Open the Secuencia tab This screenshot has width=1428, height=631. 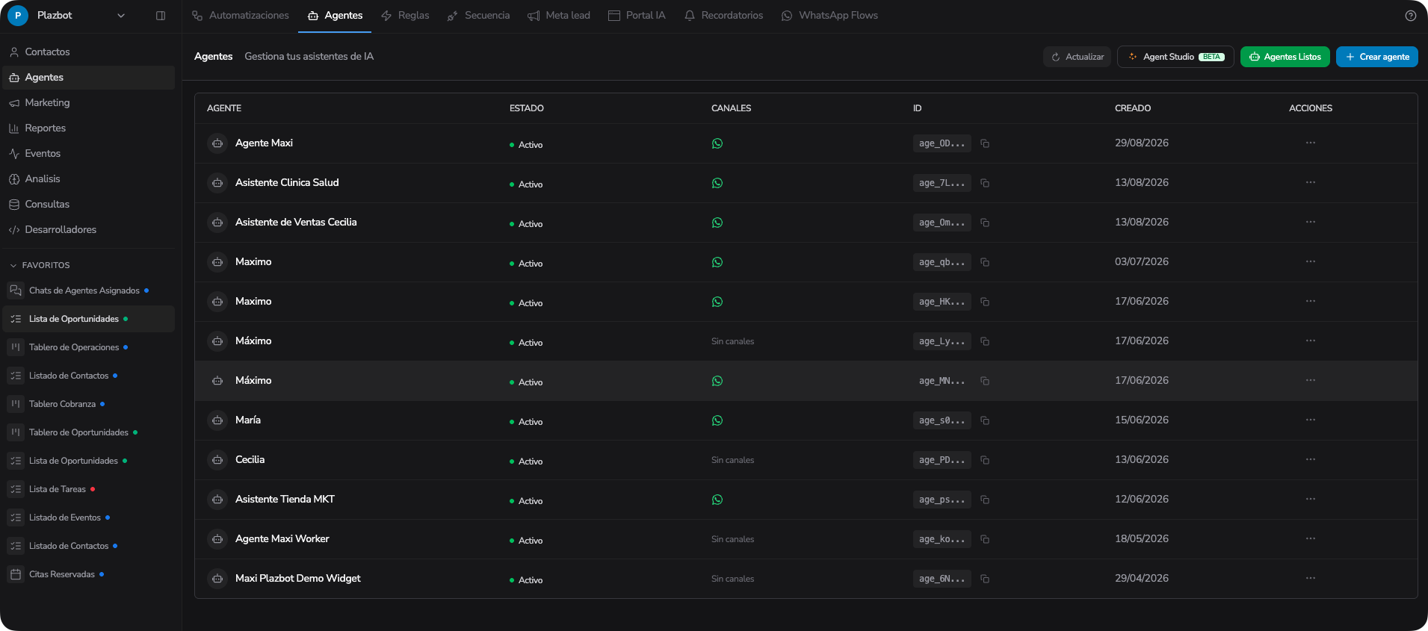(478, 16)
